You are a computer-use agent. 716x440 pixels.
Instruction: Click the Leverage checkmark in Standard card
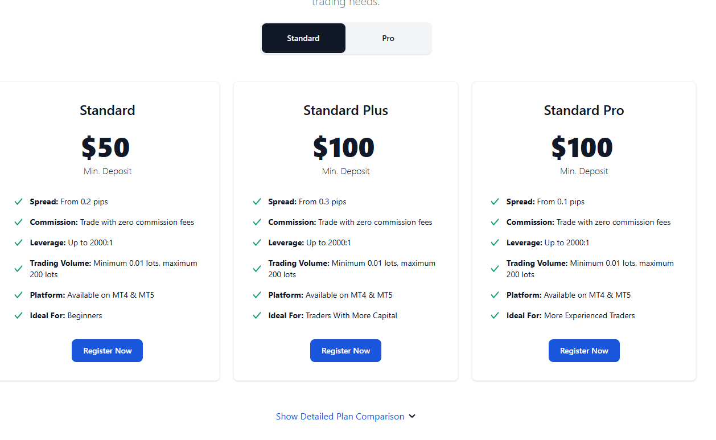(19, 242)
